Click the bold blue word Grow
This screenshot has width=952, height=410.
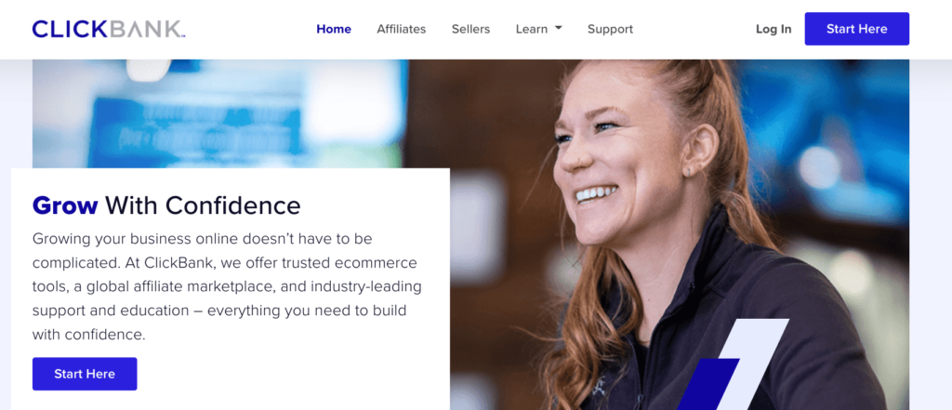pyautogui.click(x=65, y=205)
